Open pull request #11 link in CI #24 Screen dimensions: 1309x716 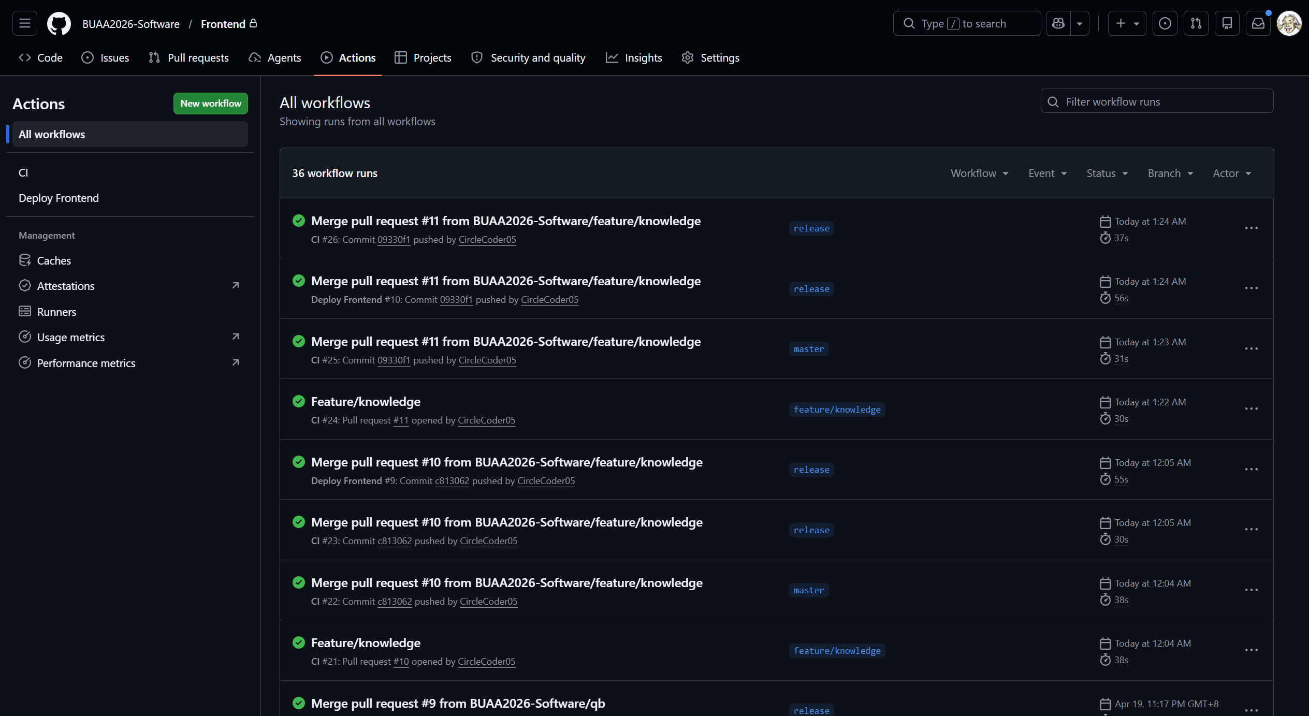point(401,420)
